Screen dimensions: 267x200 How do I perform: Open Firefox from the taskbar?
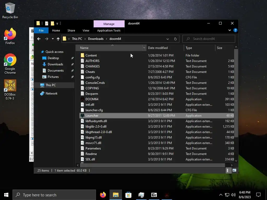(x=103, y=195)
